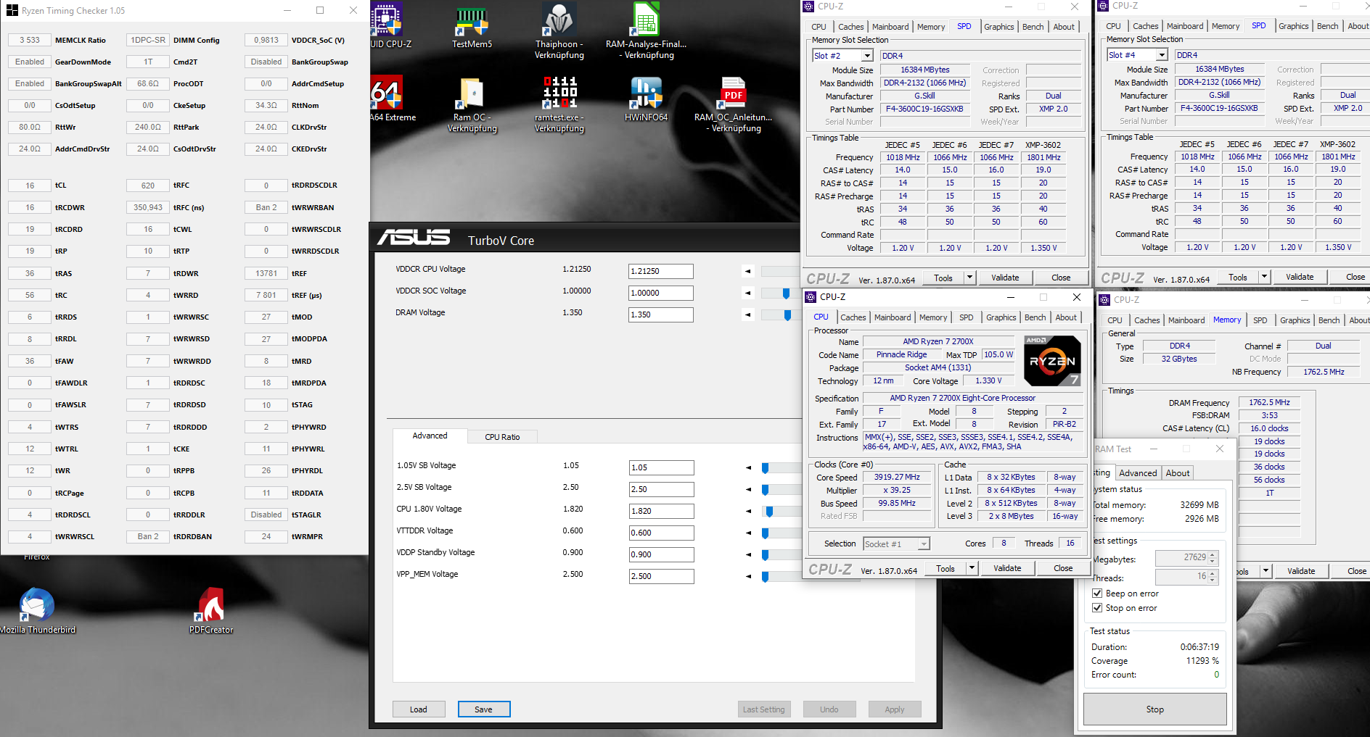Launch the TestMem5 desktop icon
1370x737 pixels.
(472, 25)
